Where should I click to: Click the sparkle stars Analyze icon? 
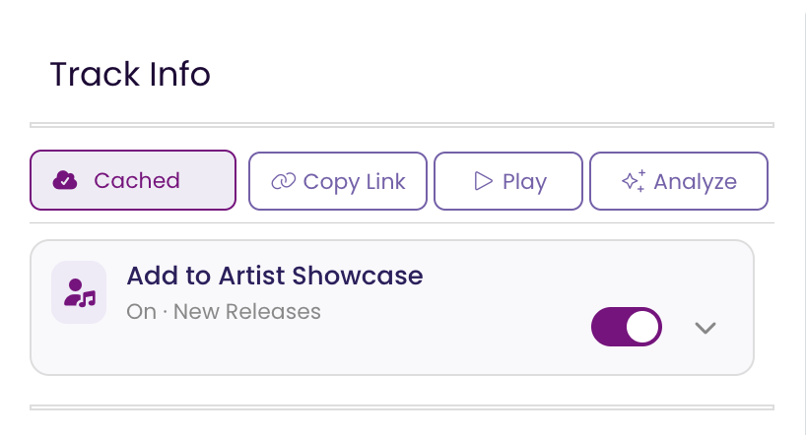click(634, 181)
